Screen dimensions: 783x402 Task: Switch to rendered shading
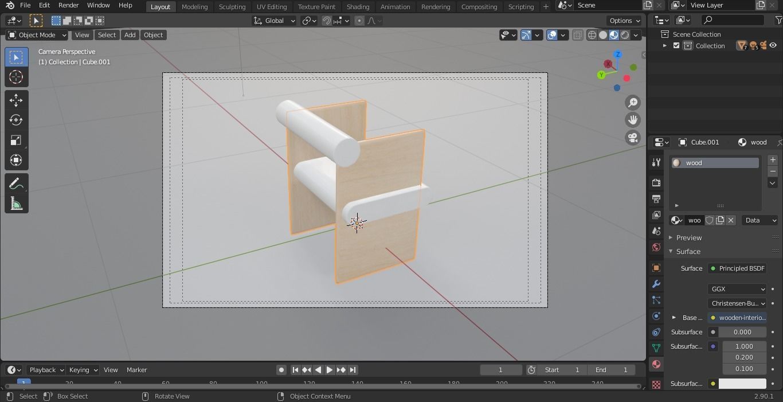pyautogui.click(x=625, y=35)
